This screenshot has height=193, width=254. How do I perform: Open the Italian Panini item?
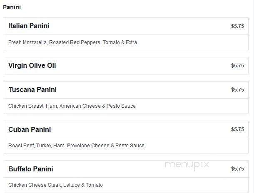click(29, 26)
